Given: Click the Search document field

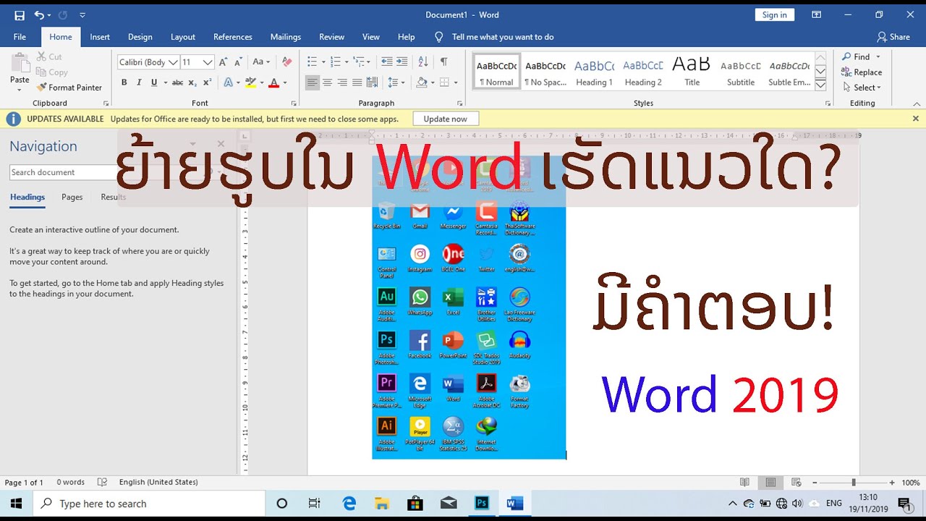Looking at the screenshot, I should point(64,172).
